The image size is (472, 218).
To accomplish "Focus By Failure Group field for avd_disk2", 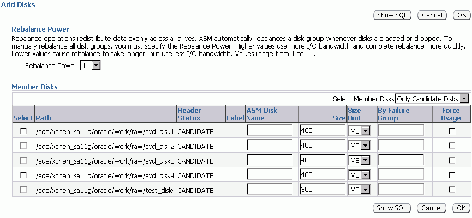I will pos(401,145).
